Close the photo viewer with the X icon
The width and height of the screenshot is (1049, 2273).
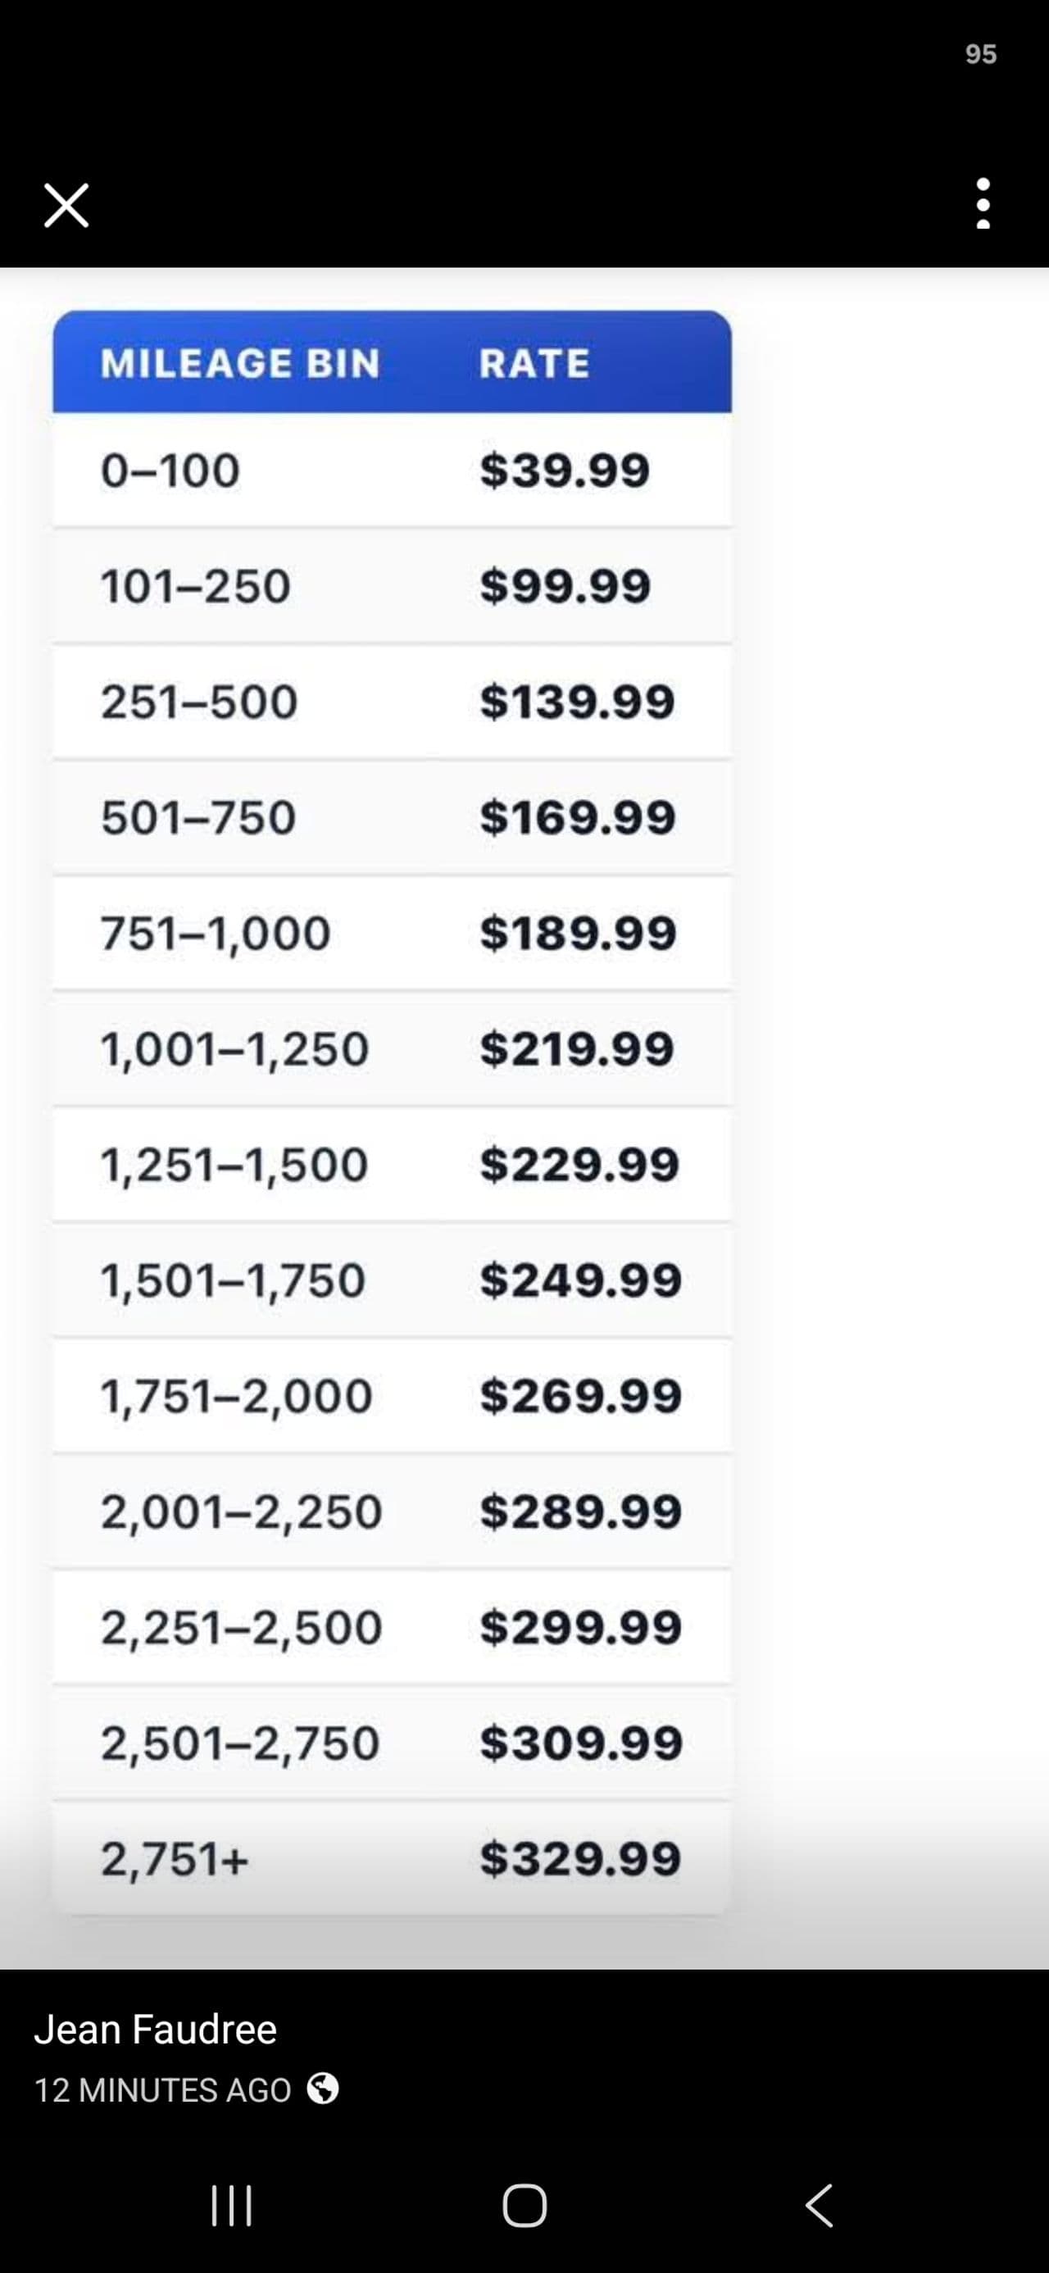pyautogui.click(x=66, y=206)
